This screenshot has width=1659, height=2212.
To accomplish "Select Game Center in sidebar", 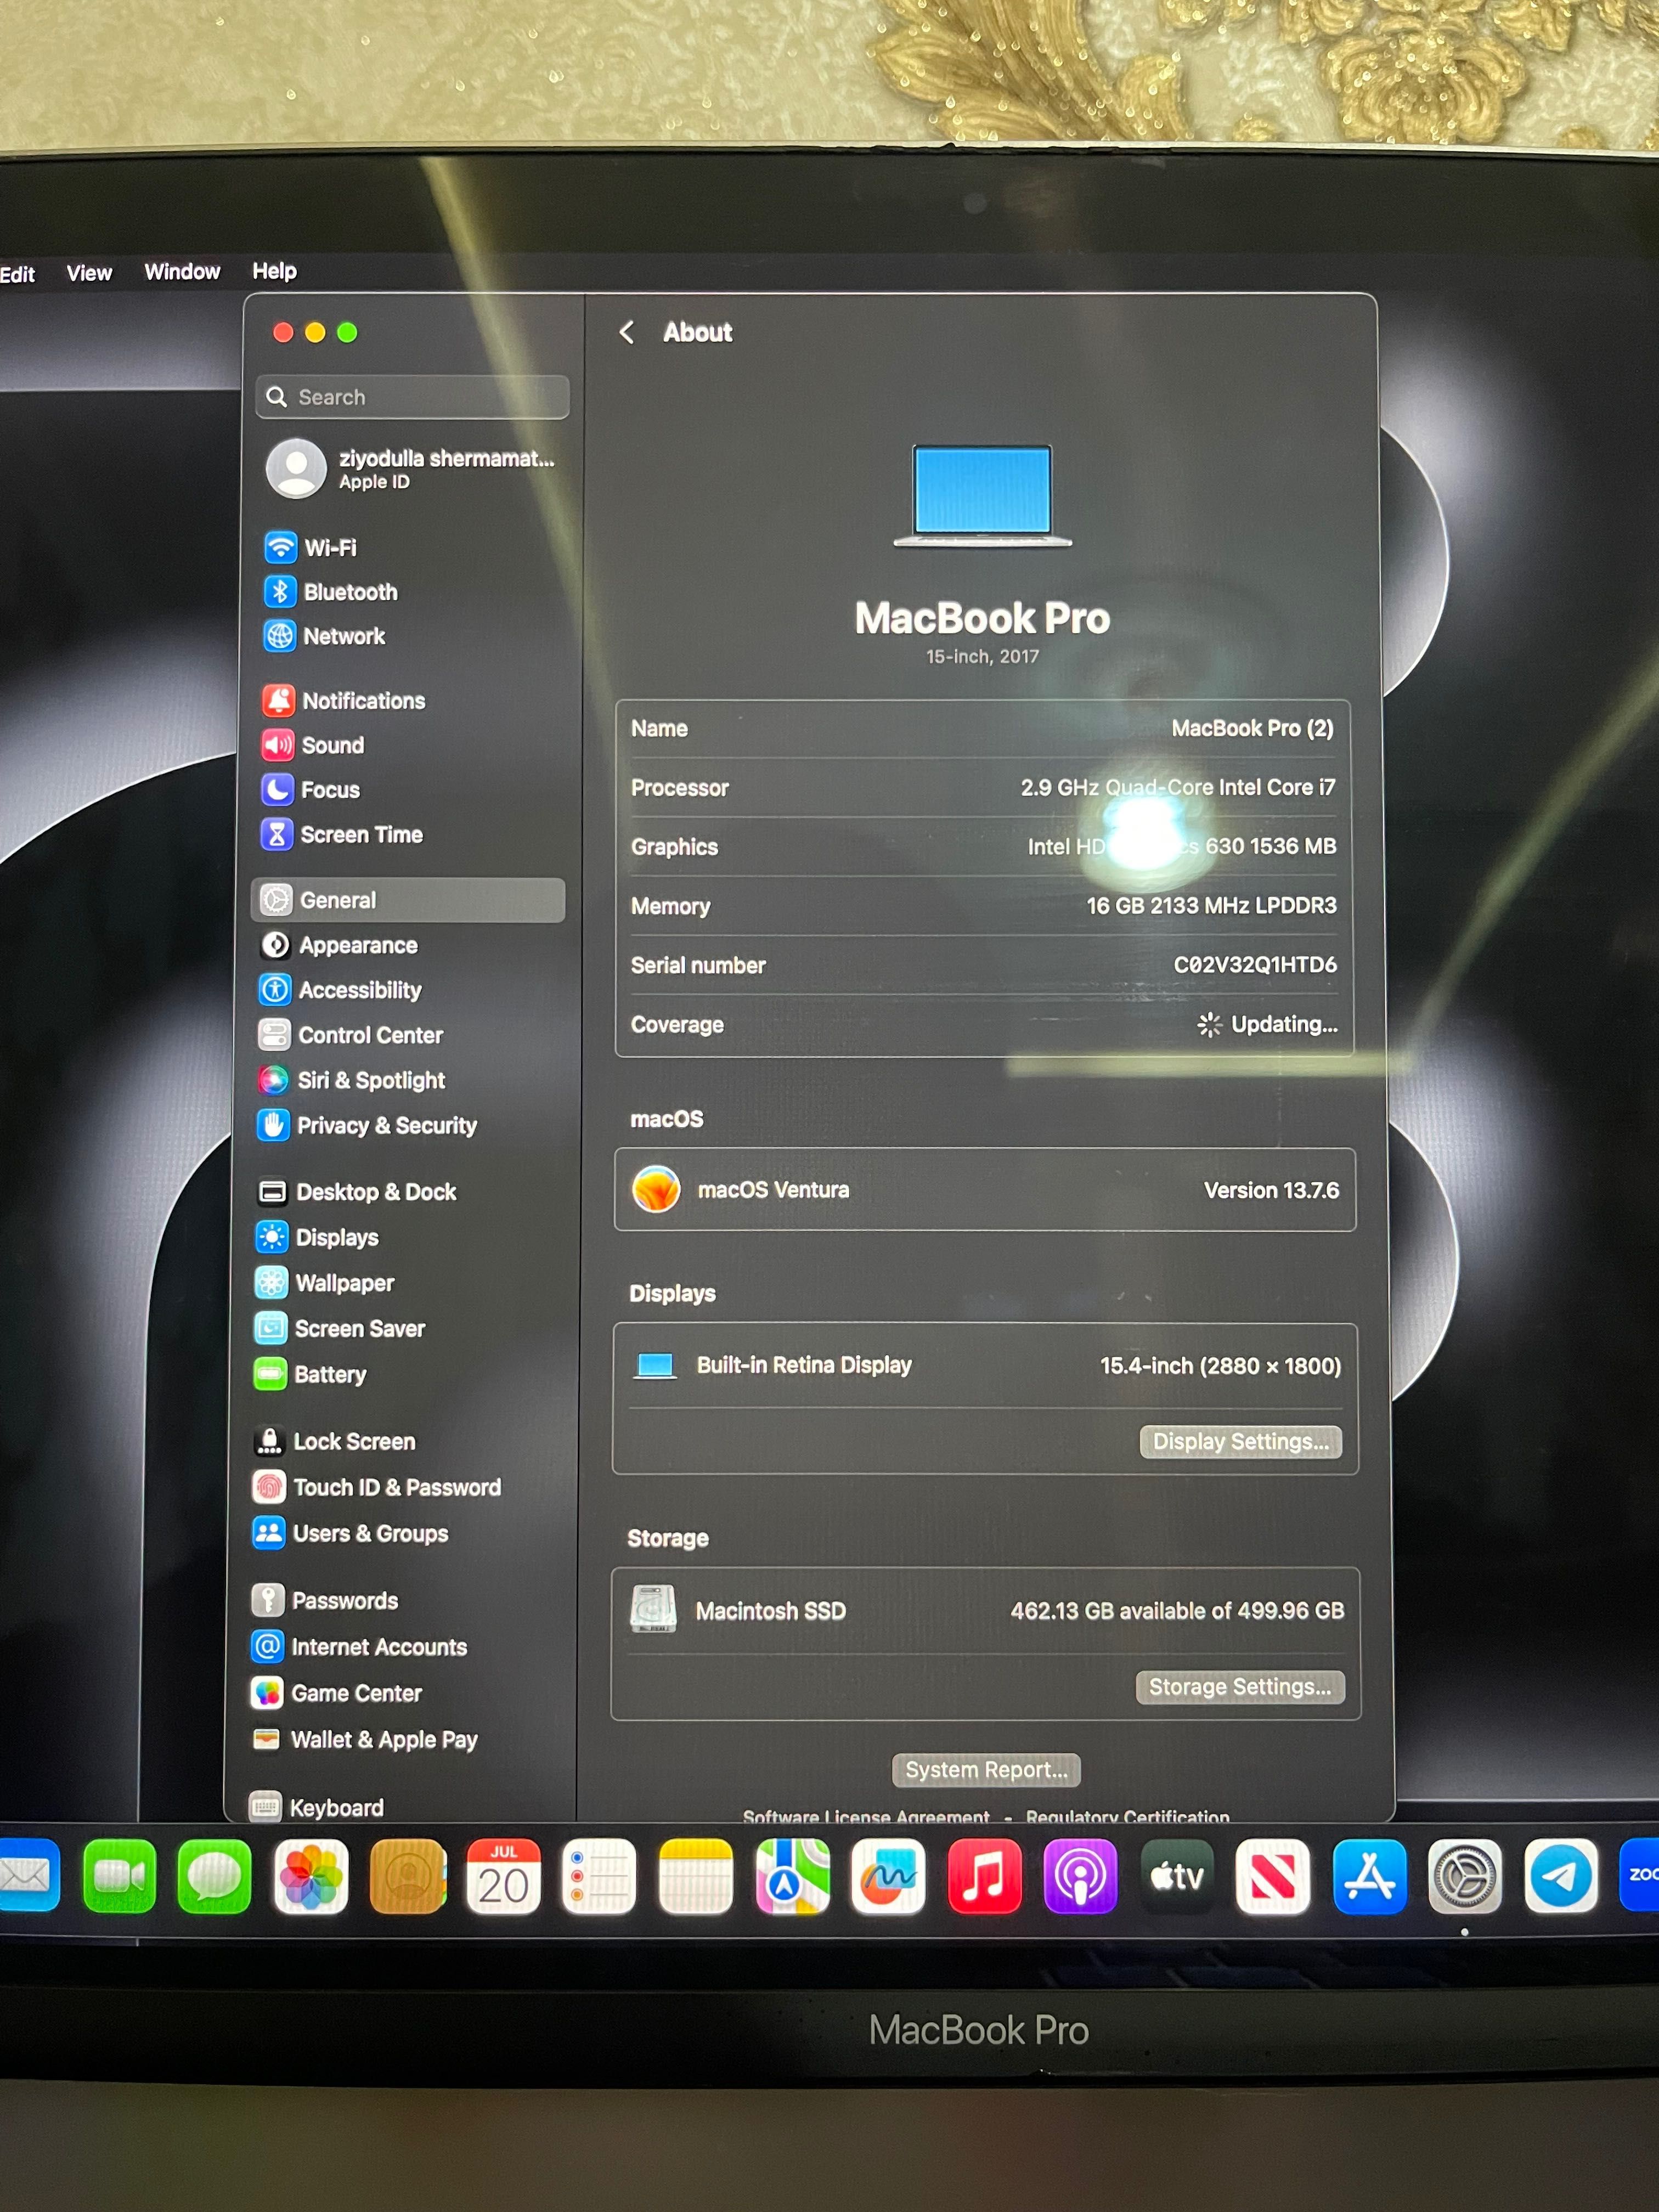I will 337,1693.
